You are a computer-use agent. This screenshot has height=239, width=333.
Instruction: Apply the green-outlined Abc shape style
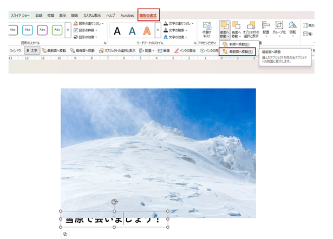(13, 30)
